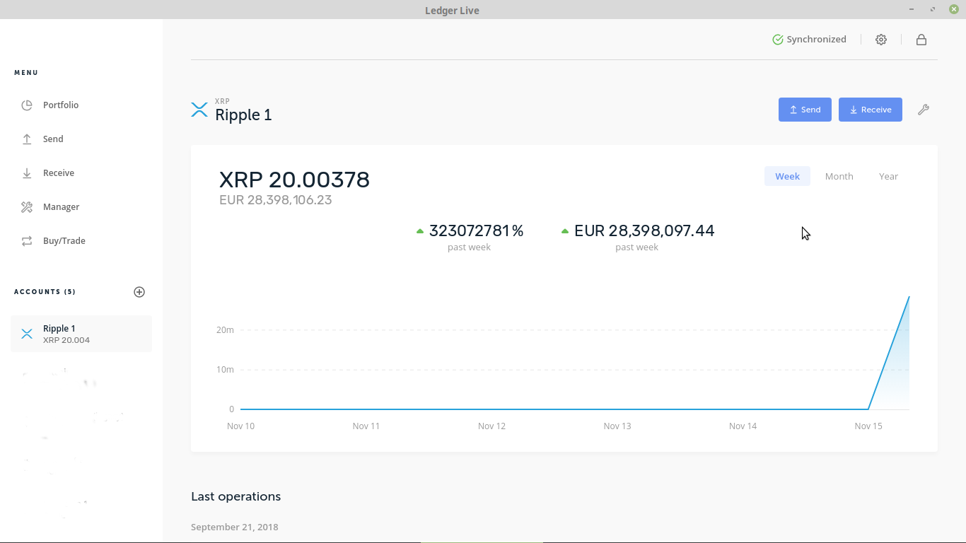Go to Portfolio in the menu
This screenshot has width=966, height=543.
point(61,105)
